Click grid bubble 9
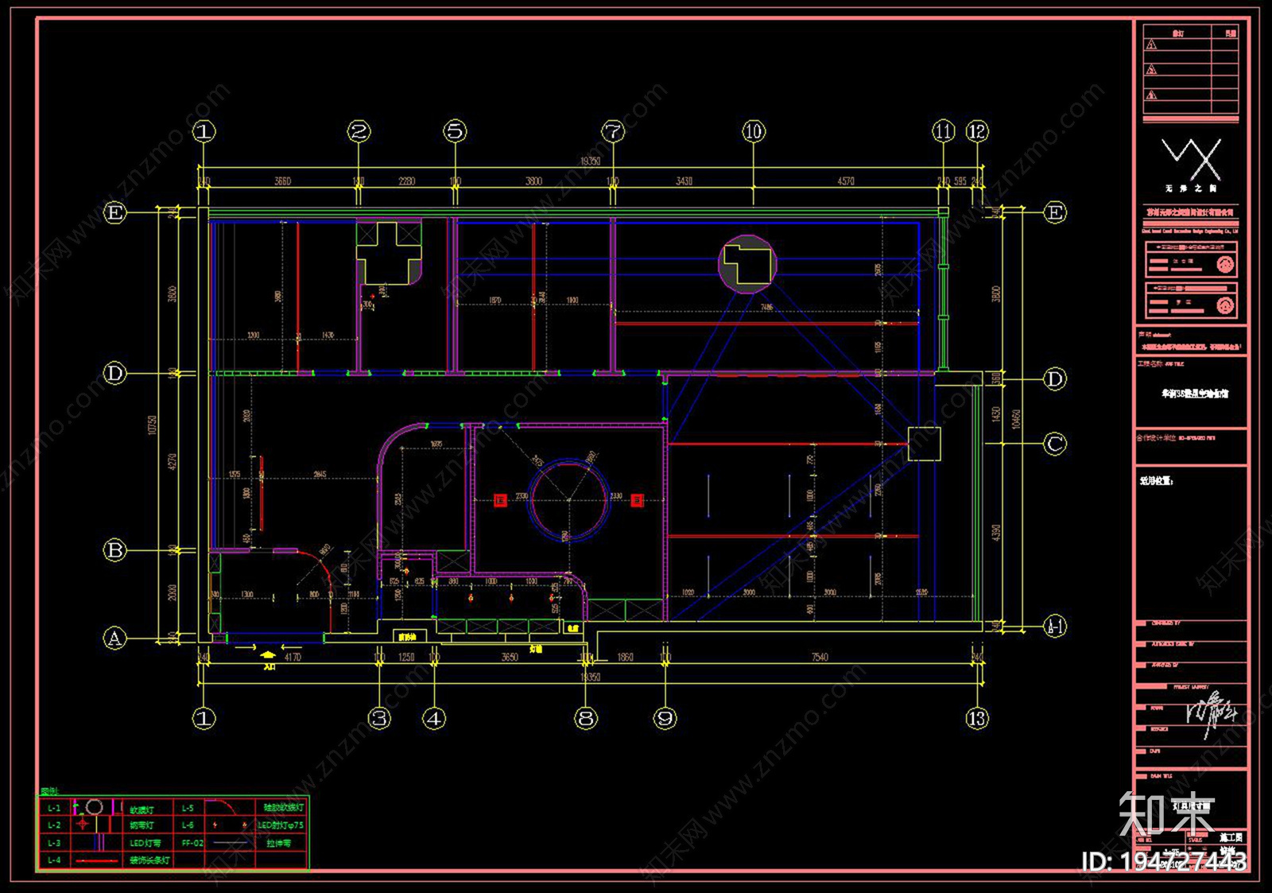The height and width of the screenshot is (893, 1272). [x=665, y=719]
